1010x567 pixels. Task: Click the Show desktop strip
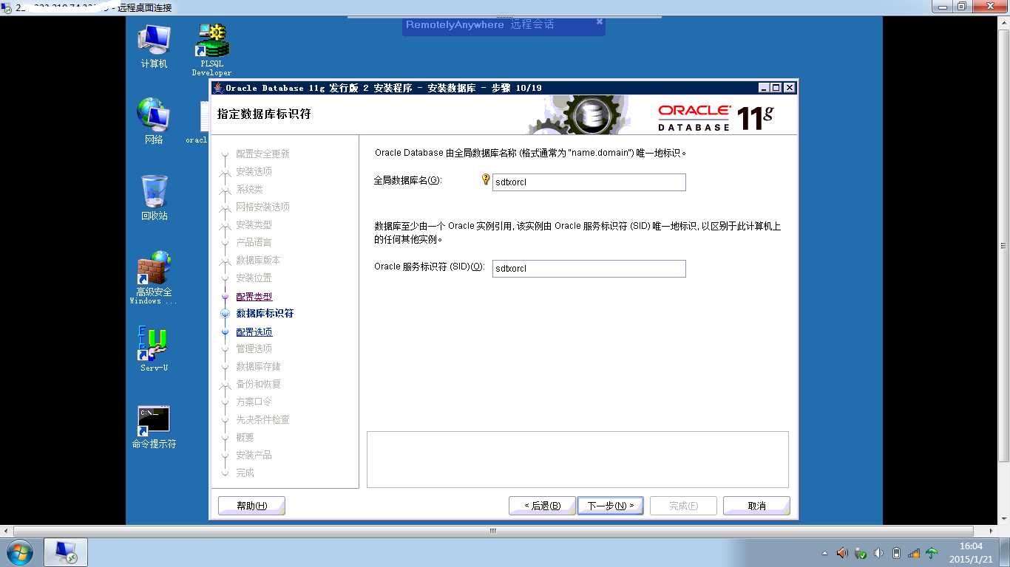(x=1005, y=552)
